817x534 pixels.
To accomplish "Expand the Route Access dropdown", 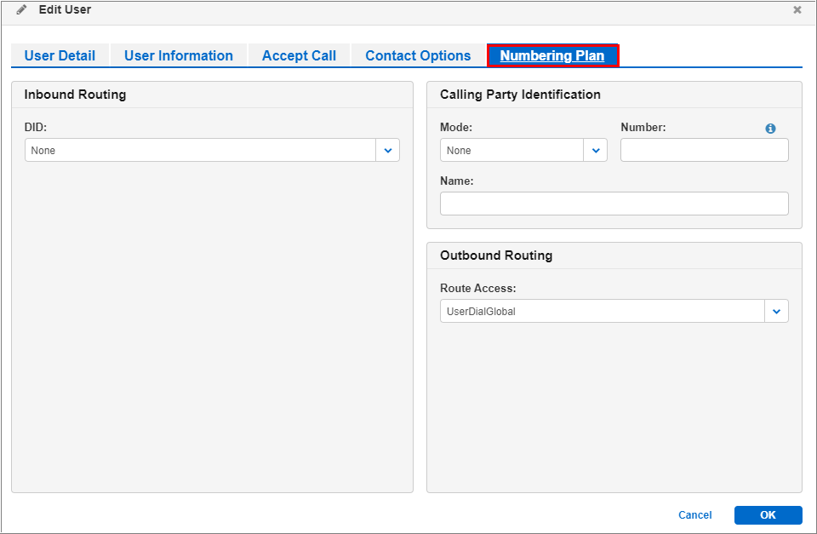I will pos(776,311).
